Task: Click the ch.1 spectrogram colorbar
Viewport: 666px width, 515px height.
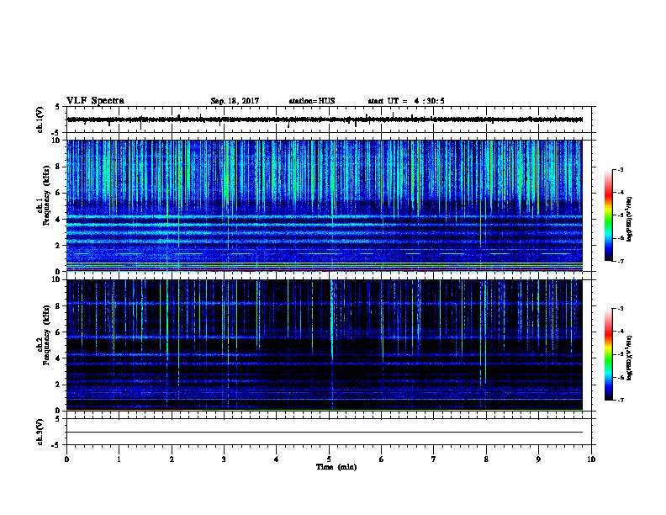Action: [x=608, y=215]
